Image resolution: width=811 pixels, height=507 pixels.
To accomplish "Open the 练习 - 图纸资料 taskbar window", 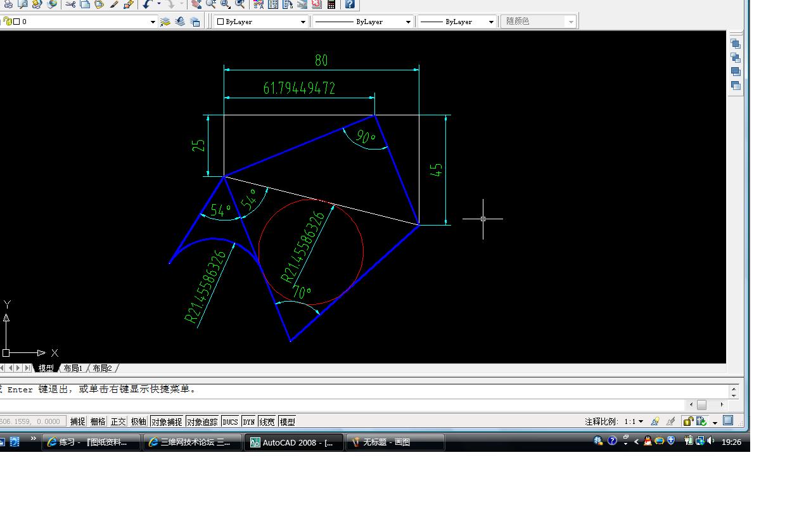I will pos(91,442).
